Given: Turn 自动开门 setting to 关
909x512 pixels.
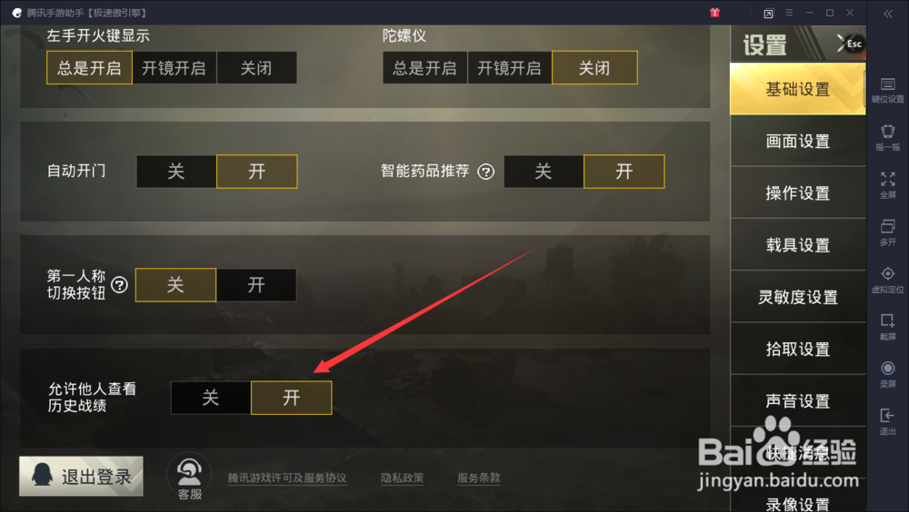Looking at the screenshot, I should pos(176,172).
